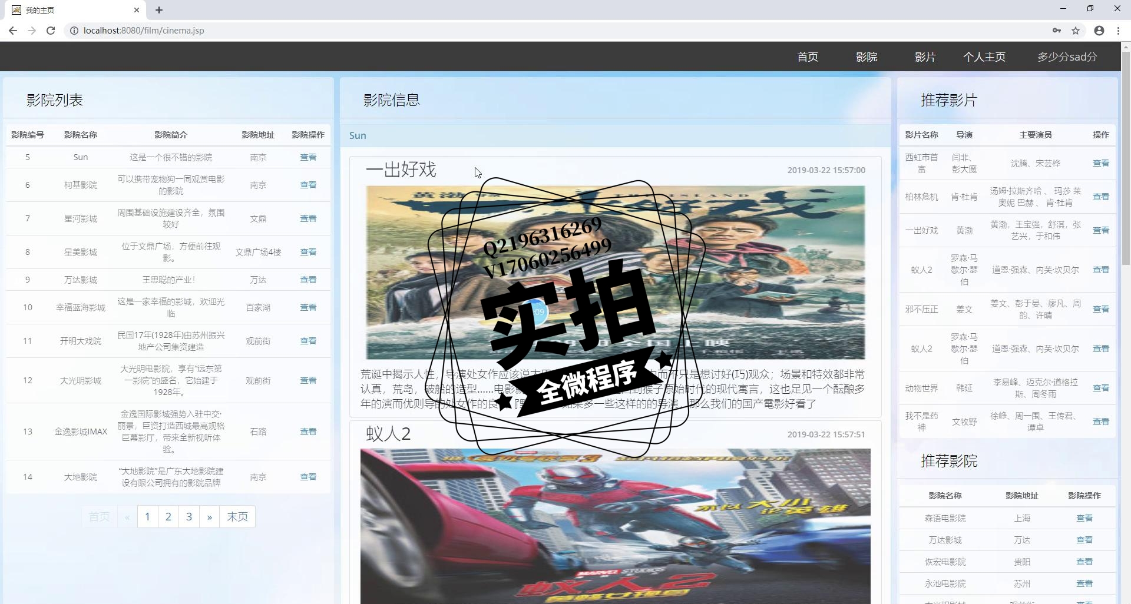The image size is (1131, 604).
Task: View recommended cinema 万达影城 in 上海 list
Action: (1084, 540)
